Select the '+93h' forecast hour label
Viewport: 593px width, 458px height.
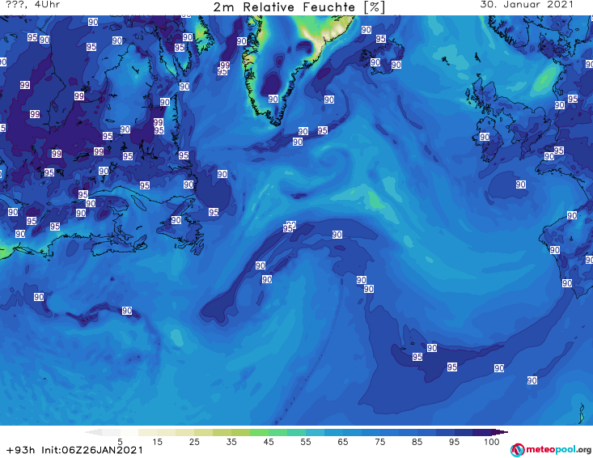(x=21, y=450)
